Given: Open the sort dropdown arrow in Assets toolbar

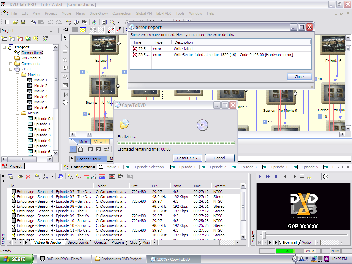Looking at the screenshot, I should pos(52,177).
